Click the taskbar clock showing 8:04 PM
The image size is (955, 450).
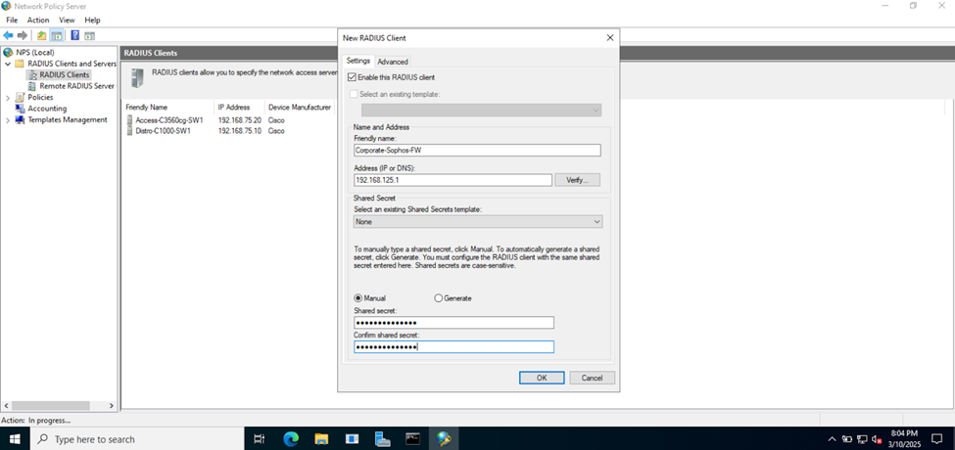pos(904,438)
